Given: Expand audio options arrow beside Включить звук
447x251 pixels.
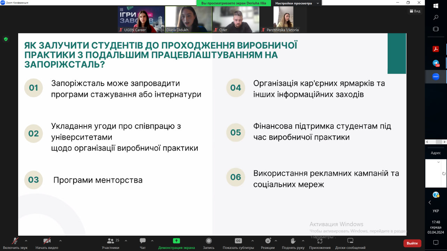Looking at the screenshot, I should (26, 241).
